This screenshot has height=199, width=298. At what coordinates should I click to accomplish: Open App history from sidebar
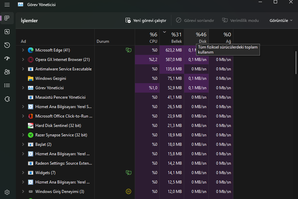pos(7,45)
